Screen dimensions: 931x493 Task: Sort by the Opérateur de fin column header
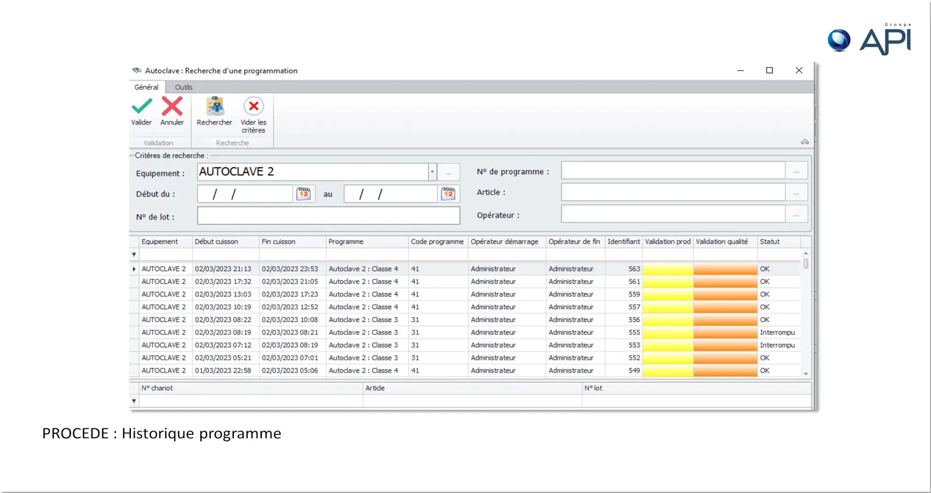[575, 242]
